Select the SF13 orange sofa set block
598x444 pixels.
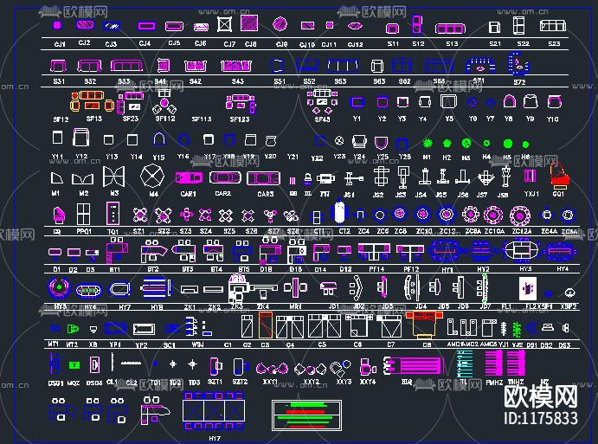[x=92, y=101]
